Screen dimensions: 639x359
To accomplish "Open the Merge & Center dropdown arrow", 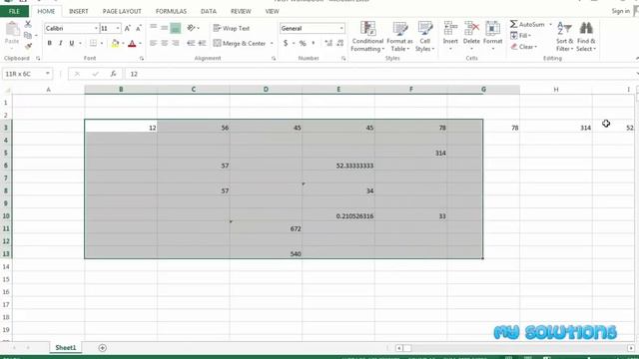I will pos(272,43).
